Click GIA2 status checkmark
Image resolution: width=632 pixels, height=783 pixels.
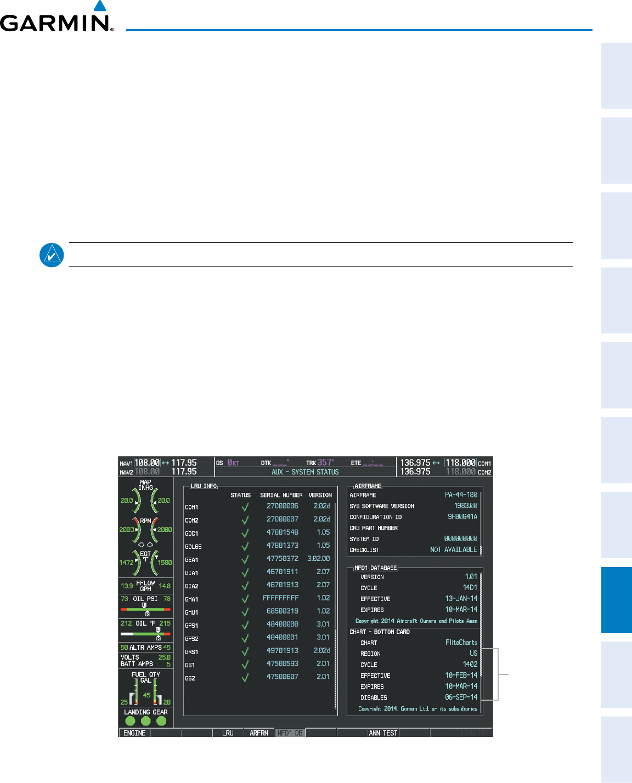[x=245, y=586]
